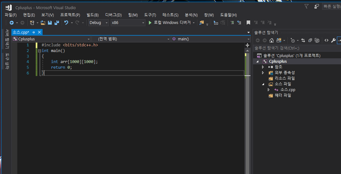Open the Debug configuration dropdown

point(98,23)
